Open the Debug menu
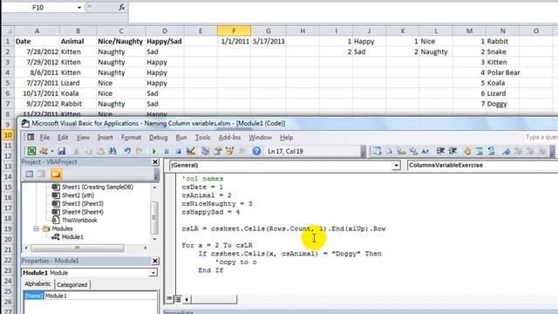Viewport: 558px width, 314px height. point(158,138)
